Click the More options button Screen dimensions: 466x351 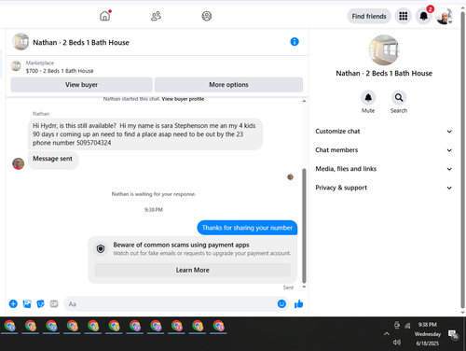(228, 85)
